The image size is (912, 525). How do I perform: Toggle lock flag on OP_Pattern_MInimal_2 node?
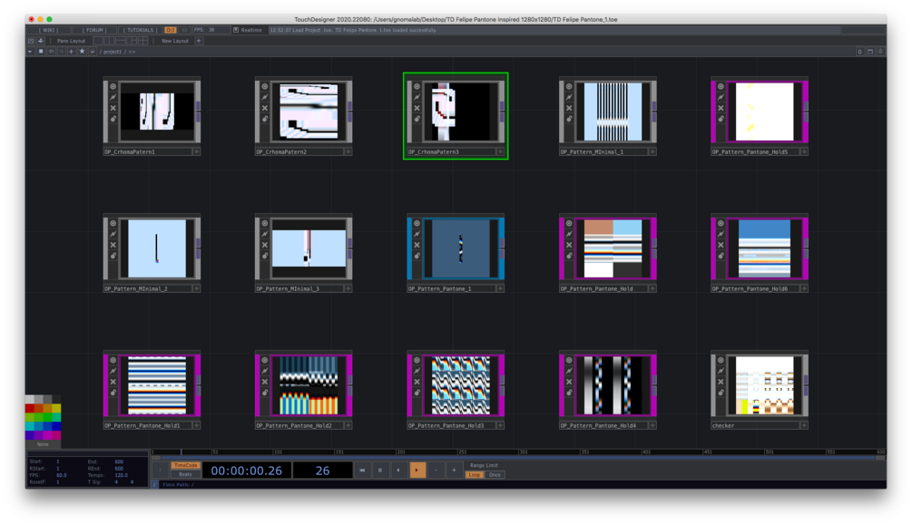point(113,256)
